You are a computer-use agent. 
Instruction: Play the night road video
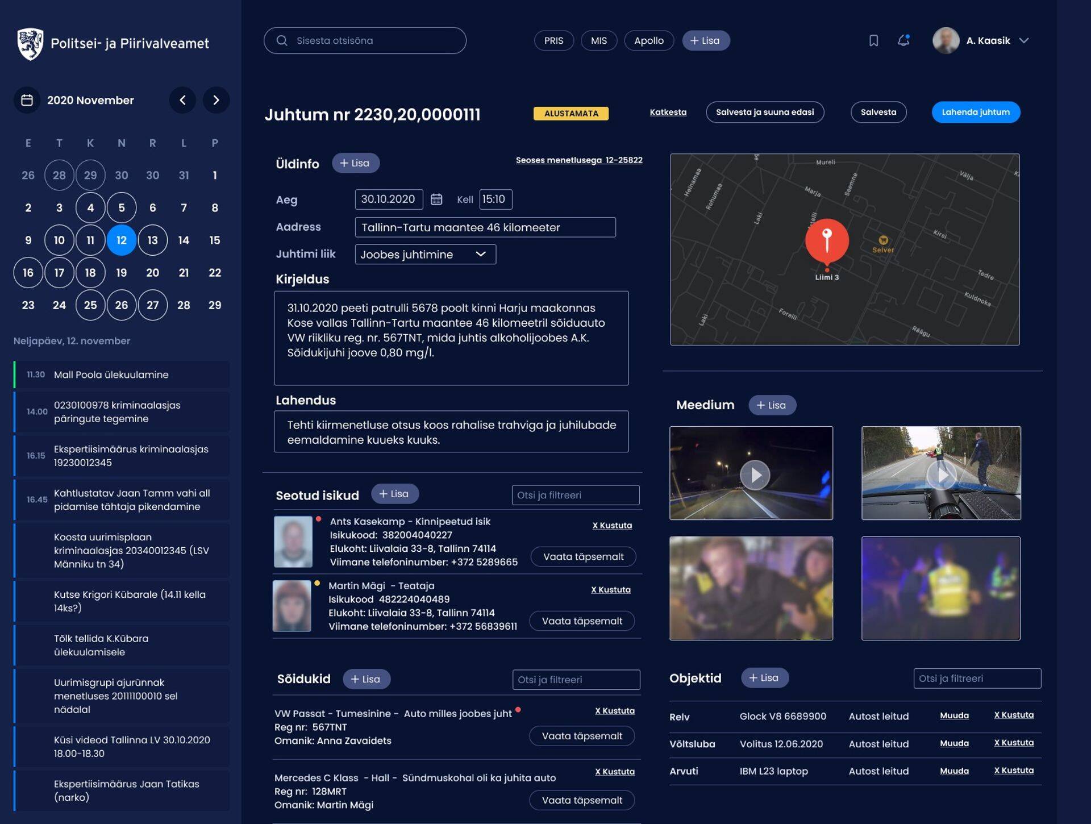[x=755, y=475]
